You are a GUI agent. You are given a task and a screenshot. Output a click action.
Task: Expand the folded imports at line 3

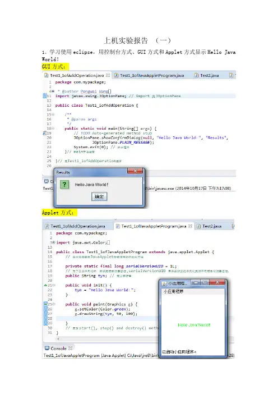point(54,242)
